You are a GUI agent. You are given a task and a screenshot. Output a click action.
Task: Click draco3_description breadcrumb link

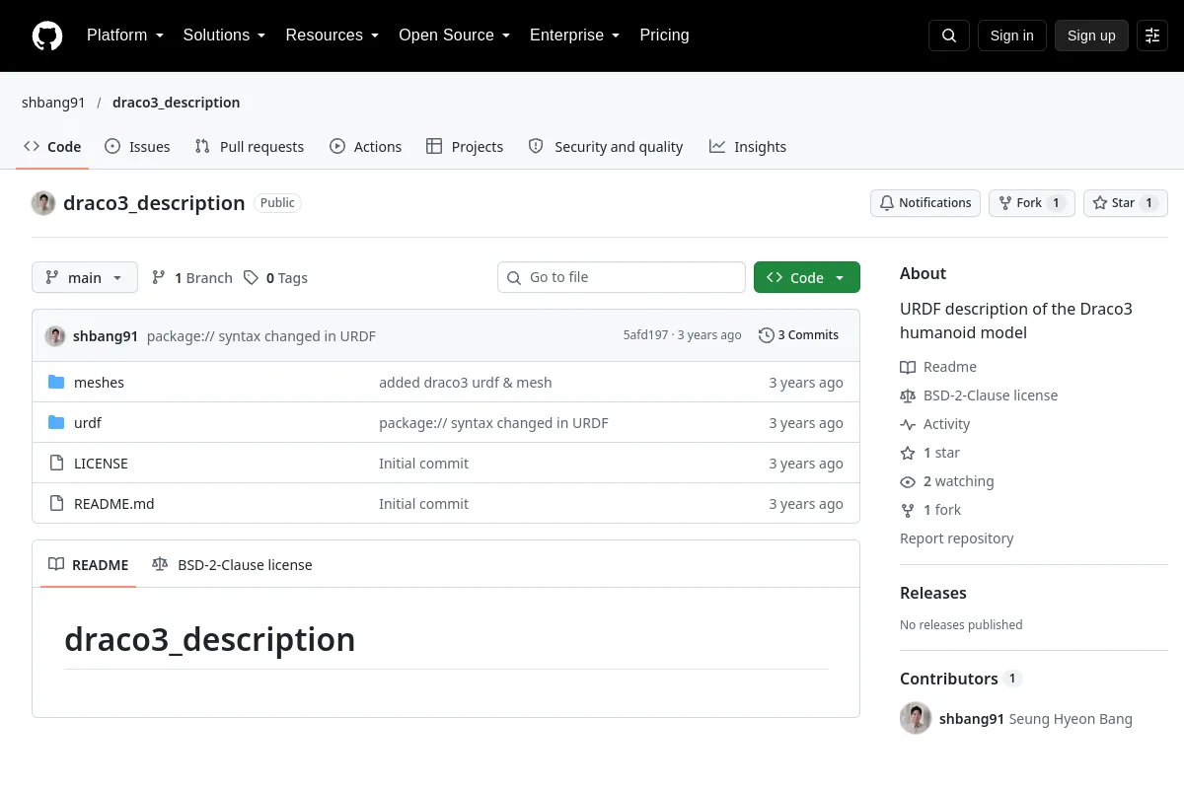coord(176,103)
